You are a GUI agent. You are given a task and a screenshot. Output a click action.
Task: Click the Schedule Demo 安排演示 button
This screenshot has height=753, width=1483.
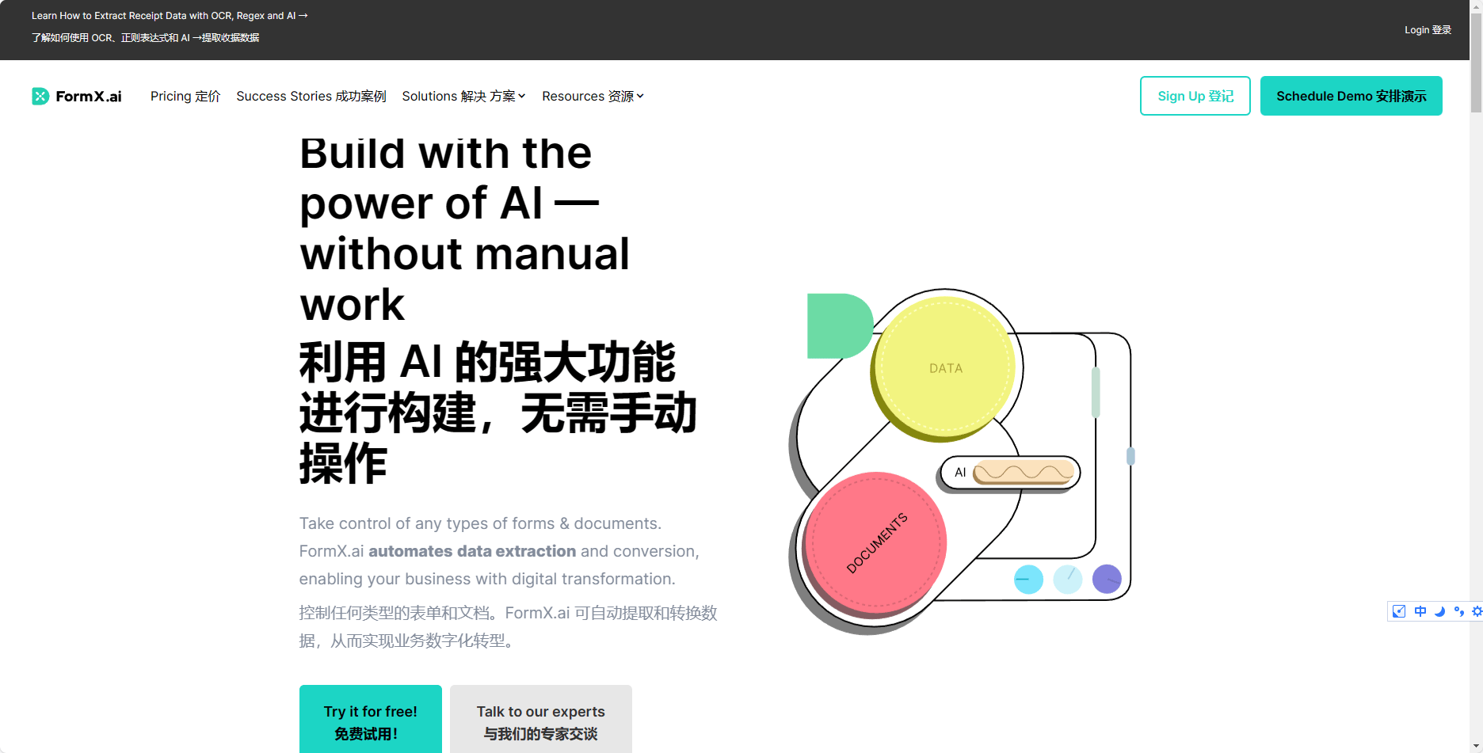[1351, 96]
